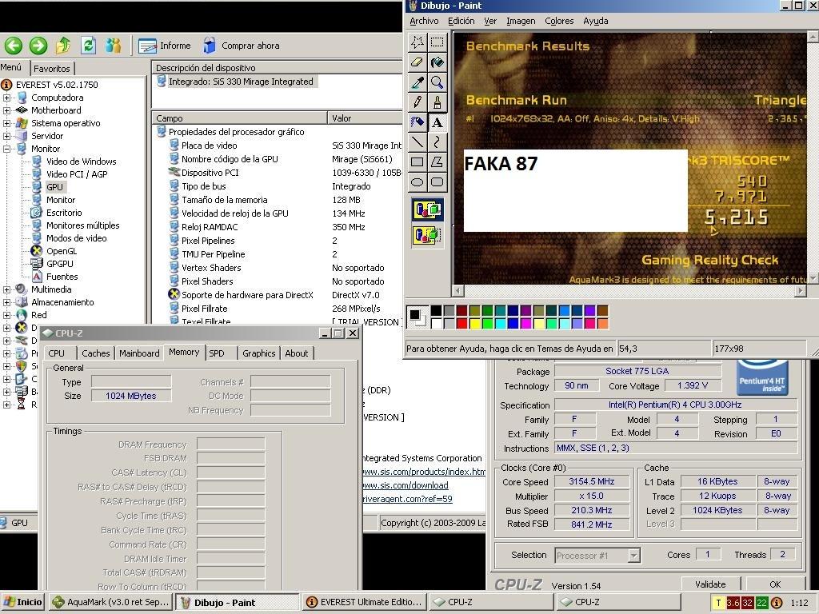This screenshot has height=614, width=819.
Task: Choose the transparent background option in Paint
Action: pos(428,235)
